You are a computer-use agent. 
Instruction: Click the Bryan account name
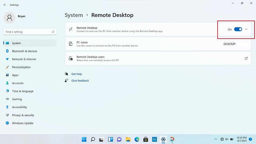[x=22, y=16]
